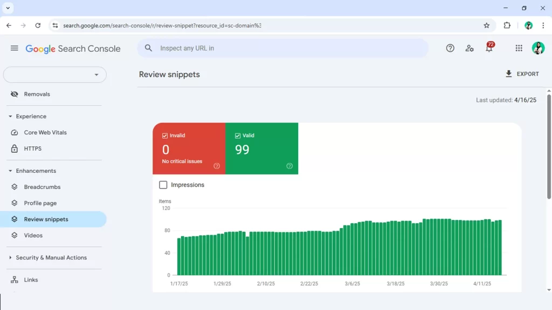
Task: Open user and permissions settings icon
Action: pyautogui.click(x=470, y=48)
